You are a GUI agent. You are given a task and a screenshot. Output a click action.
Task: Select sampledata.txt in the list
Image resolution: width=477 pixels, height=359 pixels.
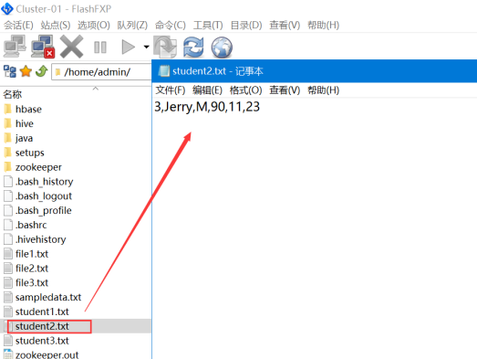[x=43, y=297]
